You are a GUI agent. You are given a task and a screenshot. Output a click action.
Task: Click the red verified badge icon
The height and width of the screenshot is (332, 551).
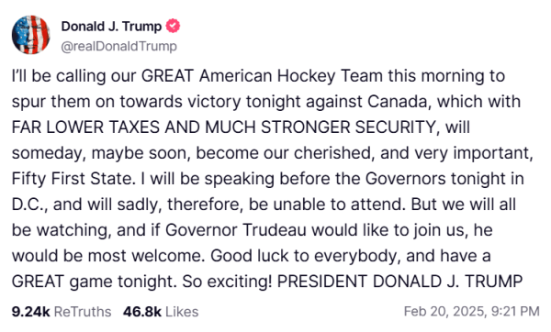coord(173,26)
